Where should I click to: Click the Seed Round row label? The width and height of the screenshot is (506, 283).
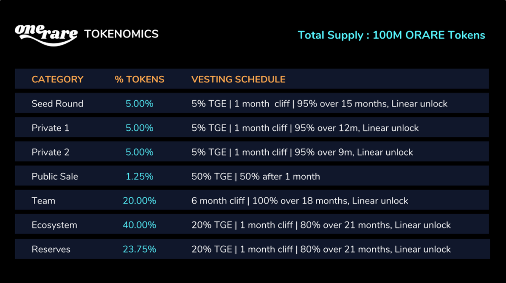57,104
